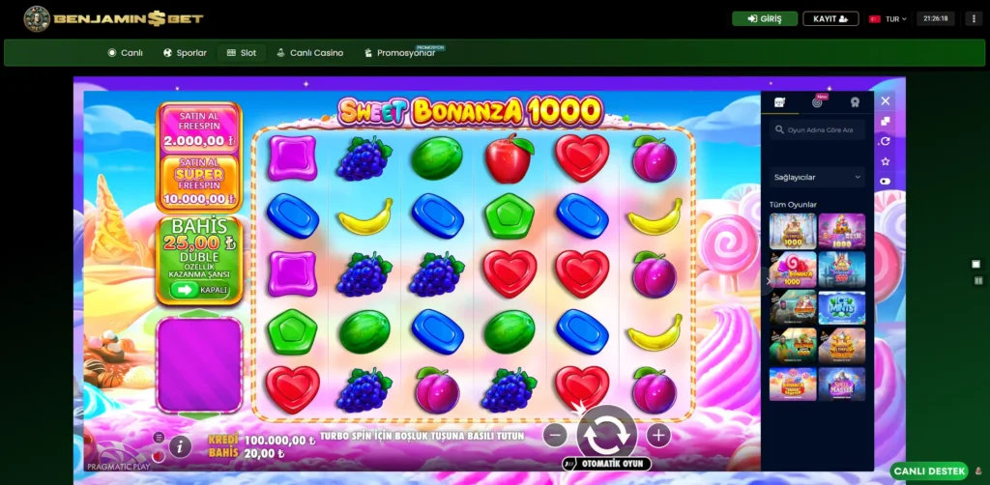Open the three-dot menu in the header
990x485 pixels.
tap(974, 19)
